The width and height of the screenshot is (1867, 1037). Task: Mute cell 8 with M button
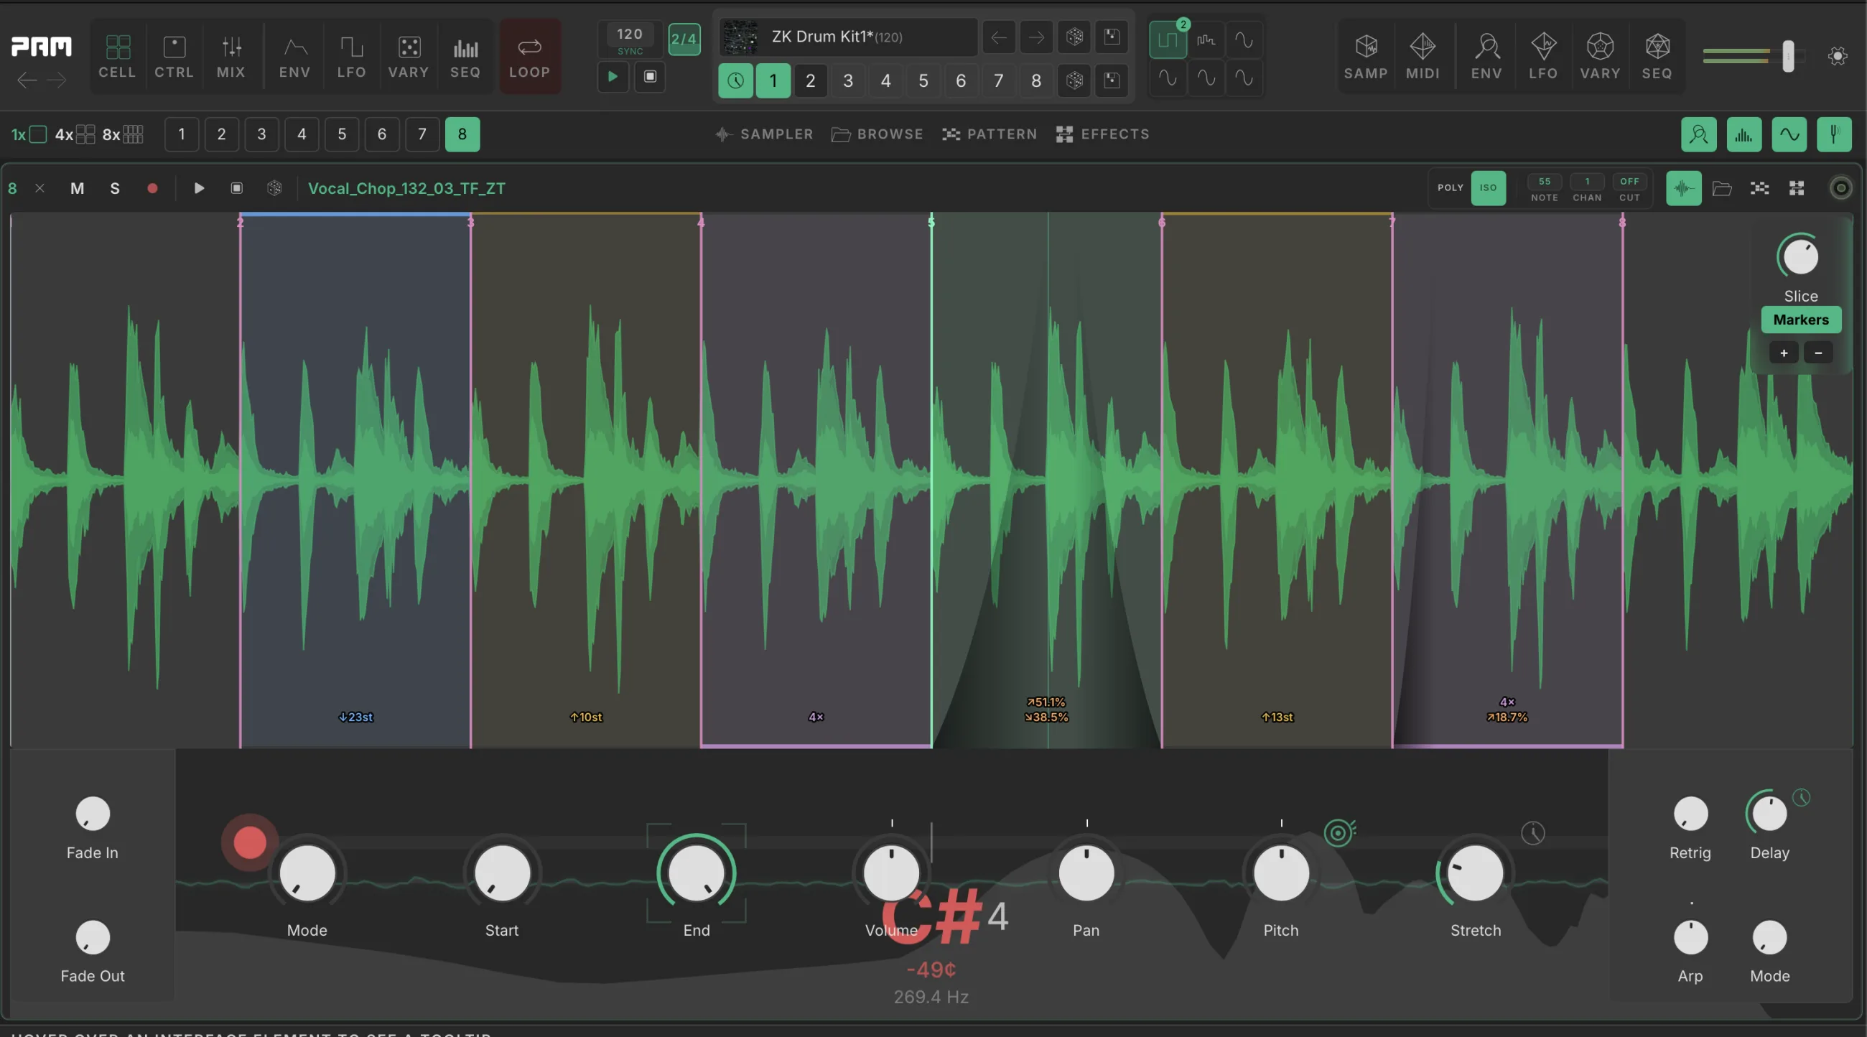pyautogui.click(x=77, y=188)
